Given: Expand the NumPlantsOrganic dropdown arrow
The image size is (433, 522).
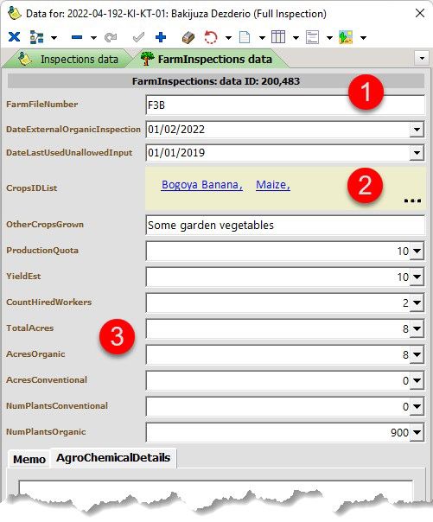Looking at the screenshot, I should coord(417,432).
